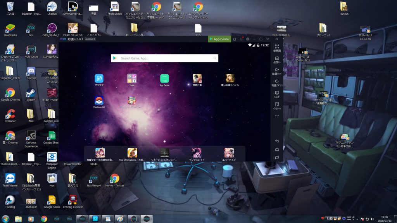This screenshot has height=223, width=397.
Task: Collapse the Nox sidebar with double chevron
Action: pyautogui.click(x=277, y=39)
